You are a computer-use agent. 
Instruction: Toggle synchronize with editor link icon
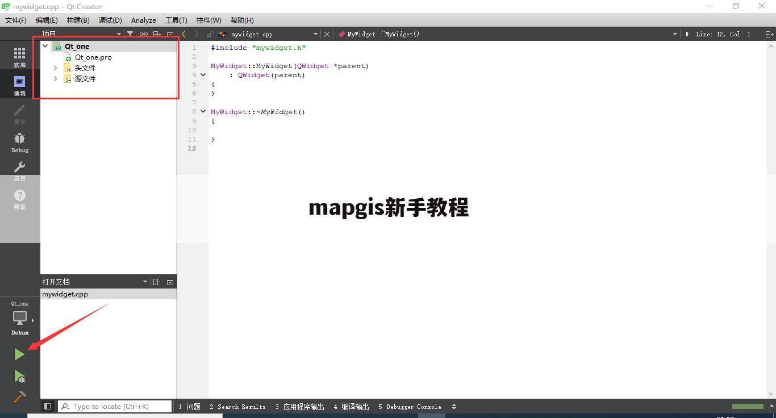pos(143,35)
